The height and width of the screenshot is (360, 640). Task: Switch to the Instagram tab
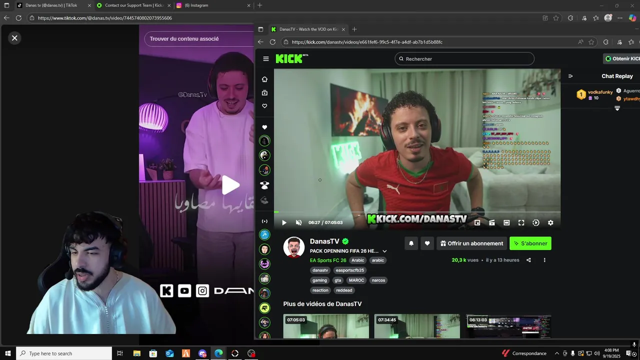212,5
